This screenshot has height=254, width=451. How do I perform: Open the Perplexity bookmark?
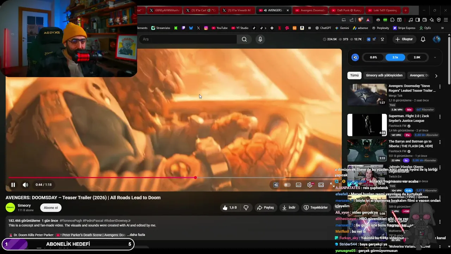point(380,28)
